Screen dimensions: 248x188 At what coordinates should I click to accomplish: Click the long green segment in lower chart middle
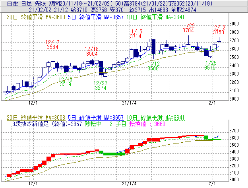(114, 154)
